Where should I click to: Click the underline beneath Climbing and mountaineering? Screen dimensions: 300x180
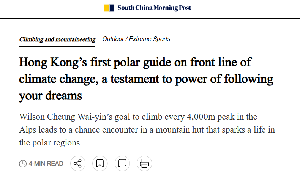tap(57, 46)
